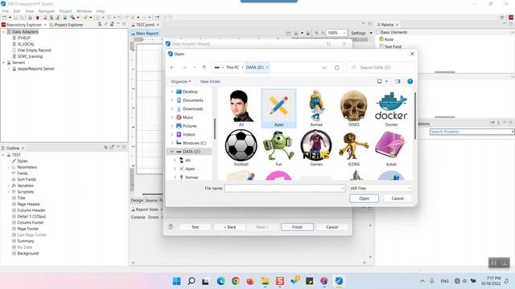Click the Open button
Image resolution: width=515 pixels, height=289 pixels.
coord(364,198)
